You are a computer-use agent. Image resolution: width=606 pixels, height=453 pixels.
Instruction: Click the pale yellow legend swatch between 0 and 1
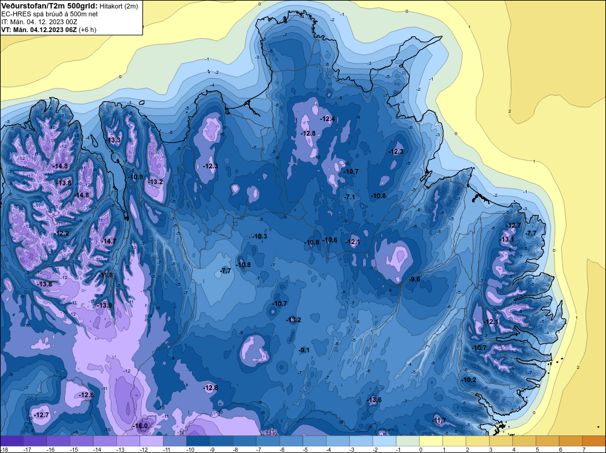click(x=431, y=441)
